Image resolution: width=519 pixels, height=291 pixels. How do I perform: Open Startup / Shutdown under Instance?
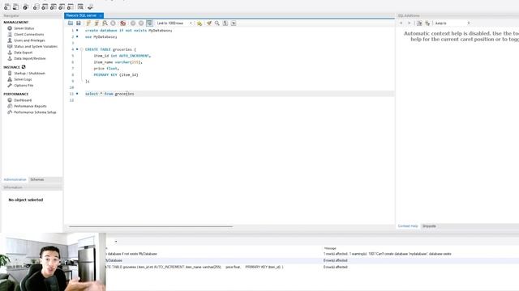(x=29, y=74)
